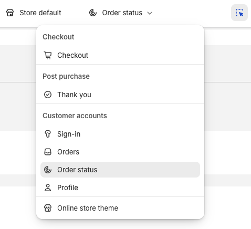This screenshot has height=229, width=251.
Task: Expand the Order status dropdown chevron
Action: (150, 13)
